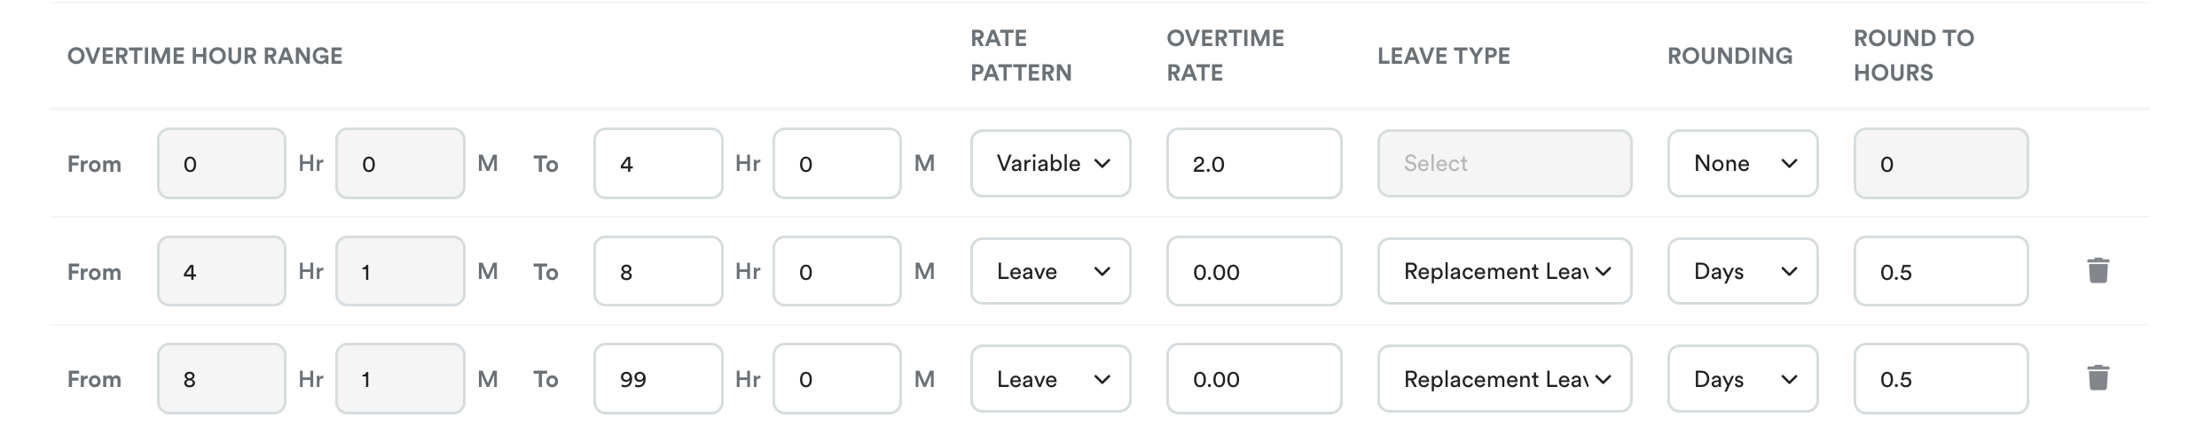Expand third row Replacement Leave type dropdown
This screenshot has width=2196, height=441.
click(1504, 379)
